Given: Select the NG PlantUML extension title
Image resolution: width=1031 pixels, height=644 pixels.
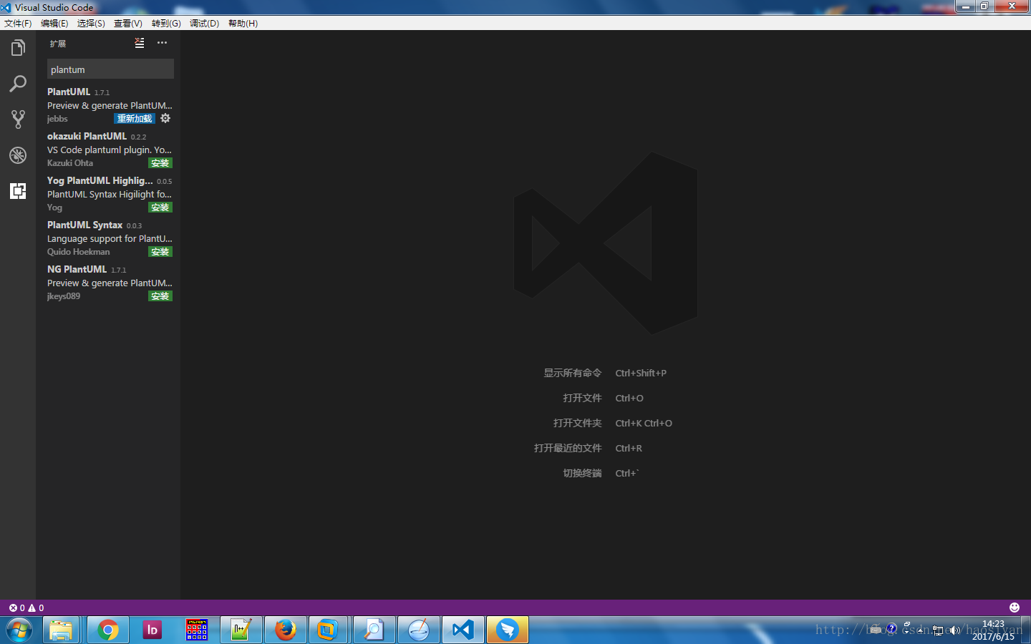Looking at the screenshot, I should click(77, 269).
